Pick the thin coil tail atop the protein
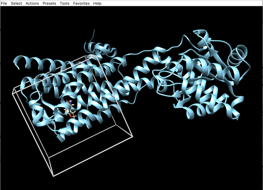The height and width of the screenshot is (190, 263). click(94, 33)
